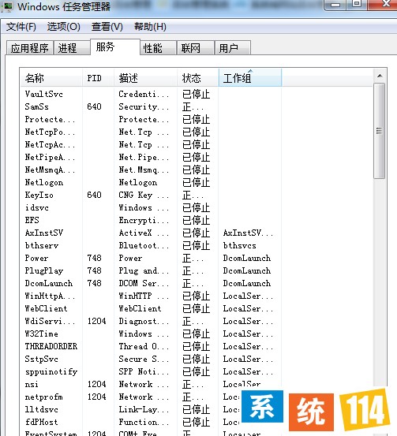Select the fdPHost service row
Screen dimensions: 397x436
click(131, 422)
